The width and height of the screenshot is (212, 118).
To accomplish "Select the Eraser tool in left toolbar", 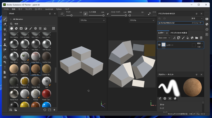I will tap(5, 24).
